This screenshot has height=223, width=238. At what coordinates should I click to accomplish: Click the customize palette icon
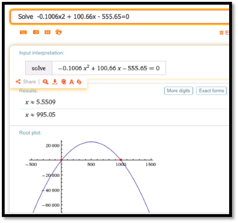tap(63, 82)
